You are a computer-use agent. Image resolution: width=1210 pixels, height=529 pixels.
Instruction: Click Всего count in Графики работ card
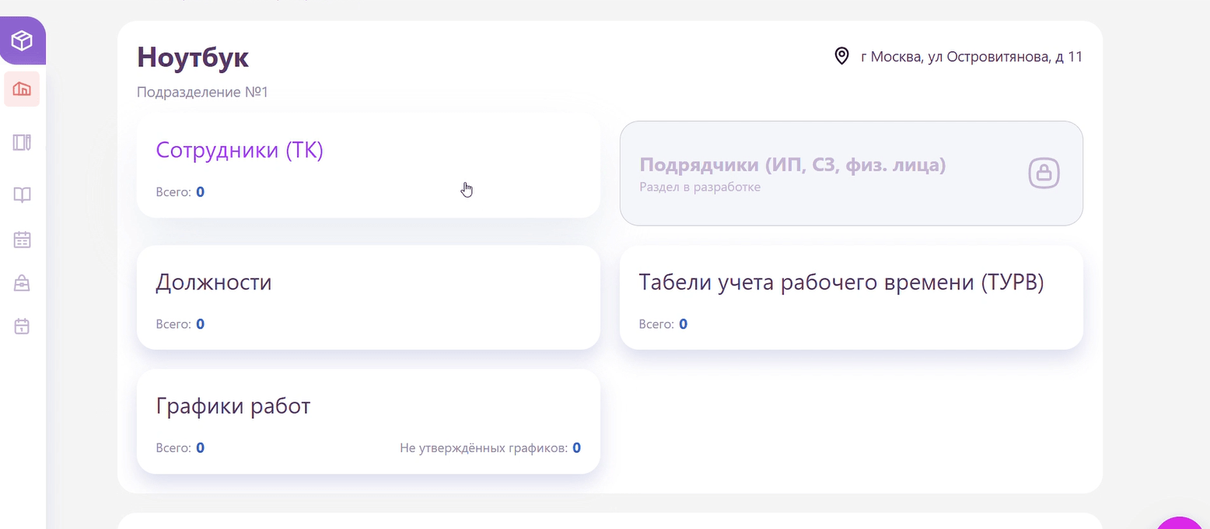click(180, 448)
